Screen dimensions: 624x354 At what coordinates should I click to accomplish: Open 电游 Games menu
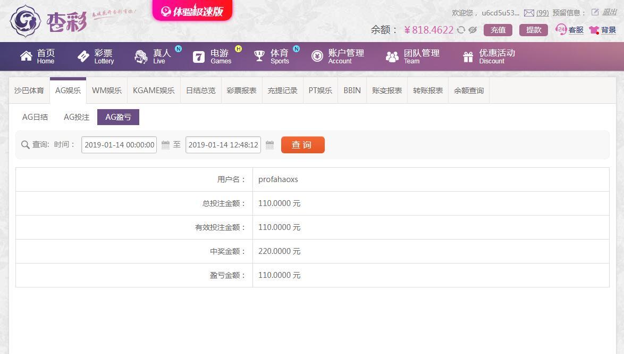(221, 56)
